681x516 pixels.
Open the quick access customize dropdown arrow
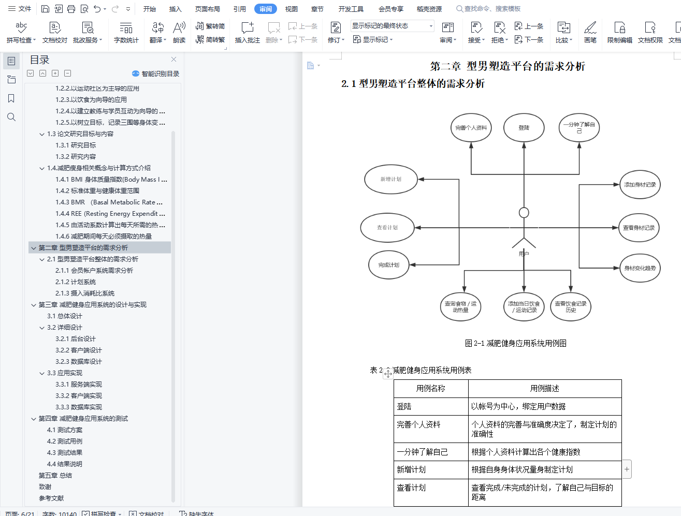click(x=128, y=9)
